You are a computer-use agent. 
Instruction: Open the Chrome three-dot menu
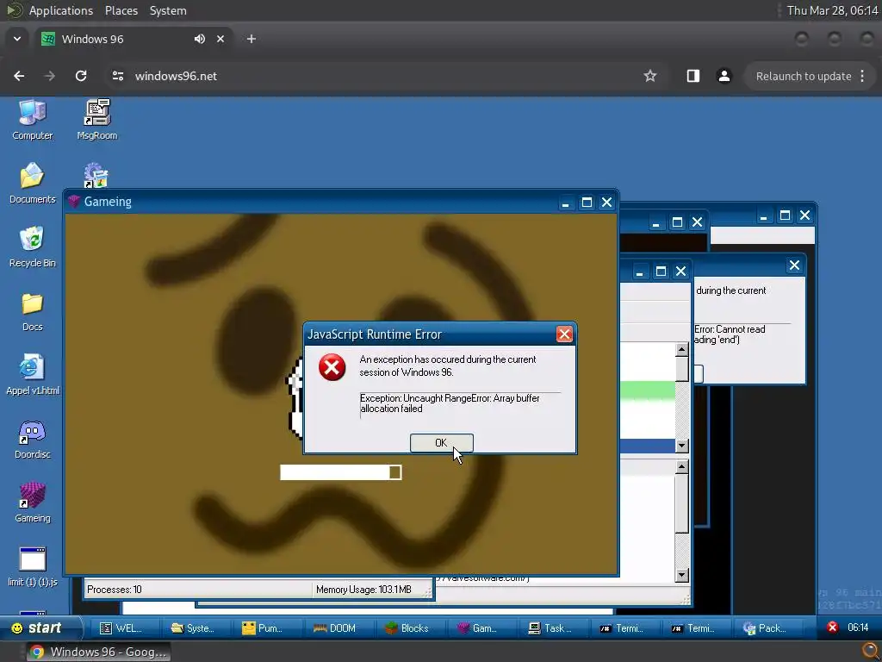(x=862, y=76)
